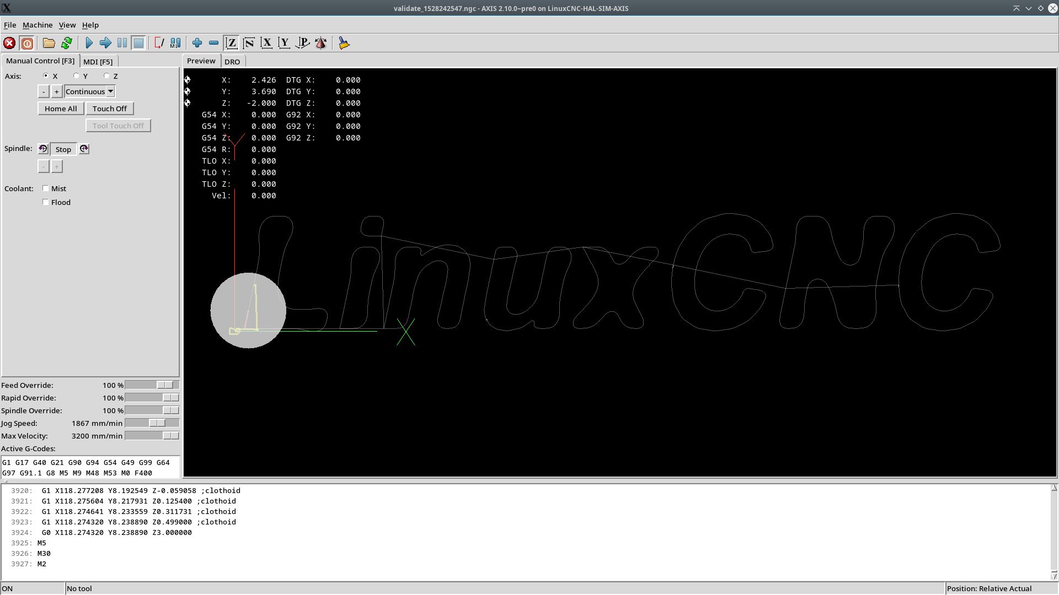Jog axis positive with plus button
This screenshot has width=1059, height=595.
(x=56, y=91)
